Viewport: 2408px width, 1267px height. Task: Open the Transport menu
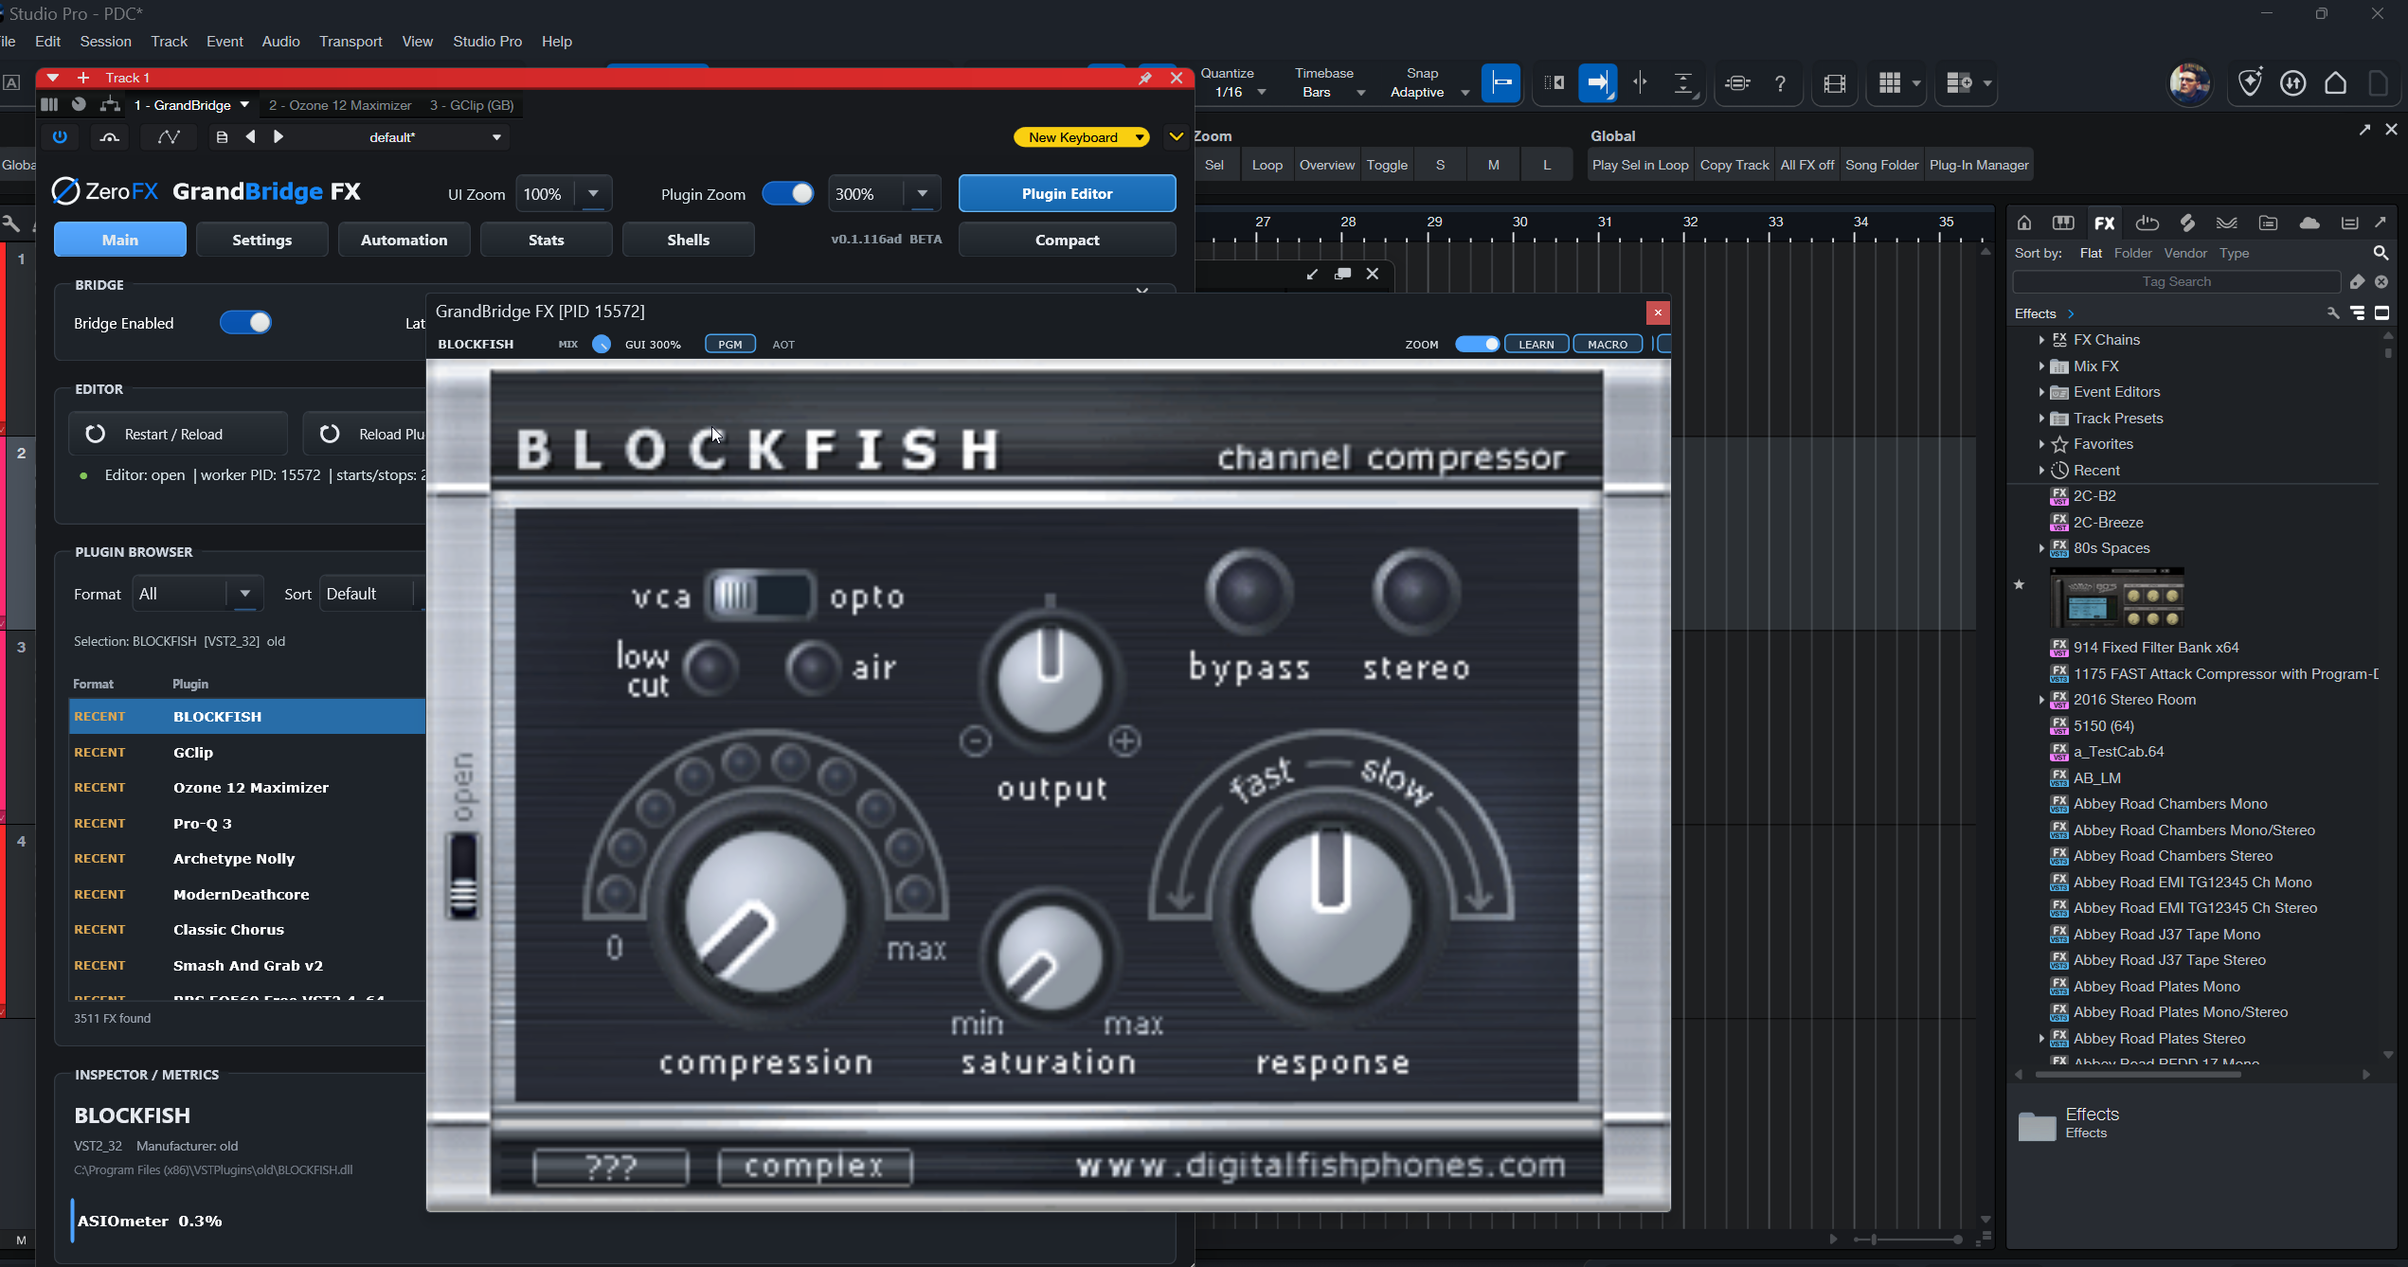350,42
